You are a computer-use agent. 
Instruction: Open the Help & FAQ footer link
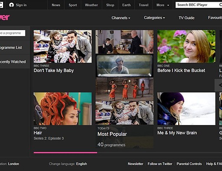pyautogui.click(x=214, y=164)
